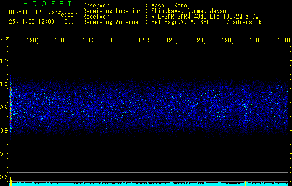Click the 3el Yagi antenna description
The image size is (292, 186).
[x=206, y=22]
